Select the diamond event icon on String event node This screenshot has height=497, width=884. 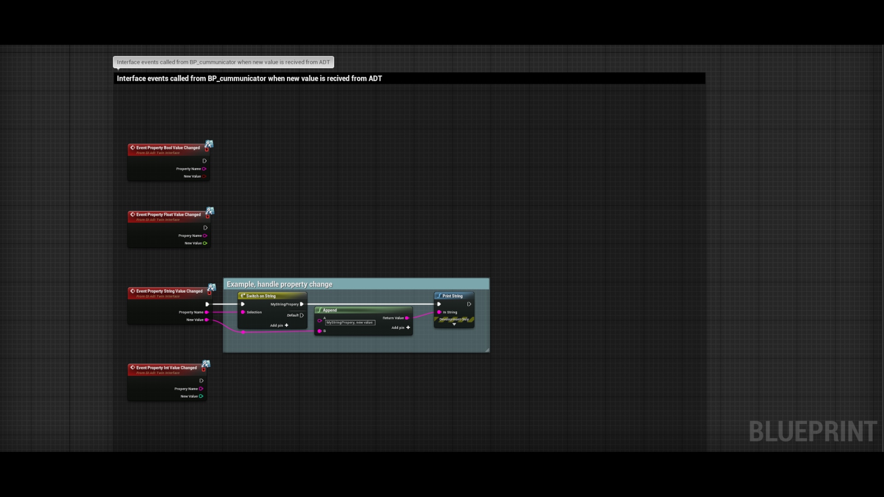pyautogui.click(x=133, y=291)
